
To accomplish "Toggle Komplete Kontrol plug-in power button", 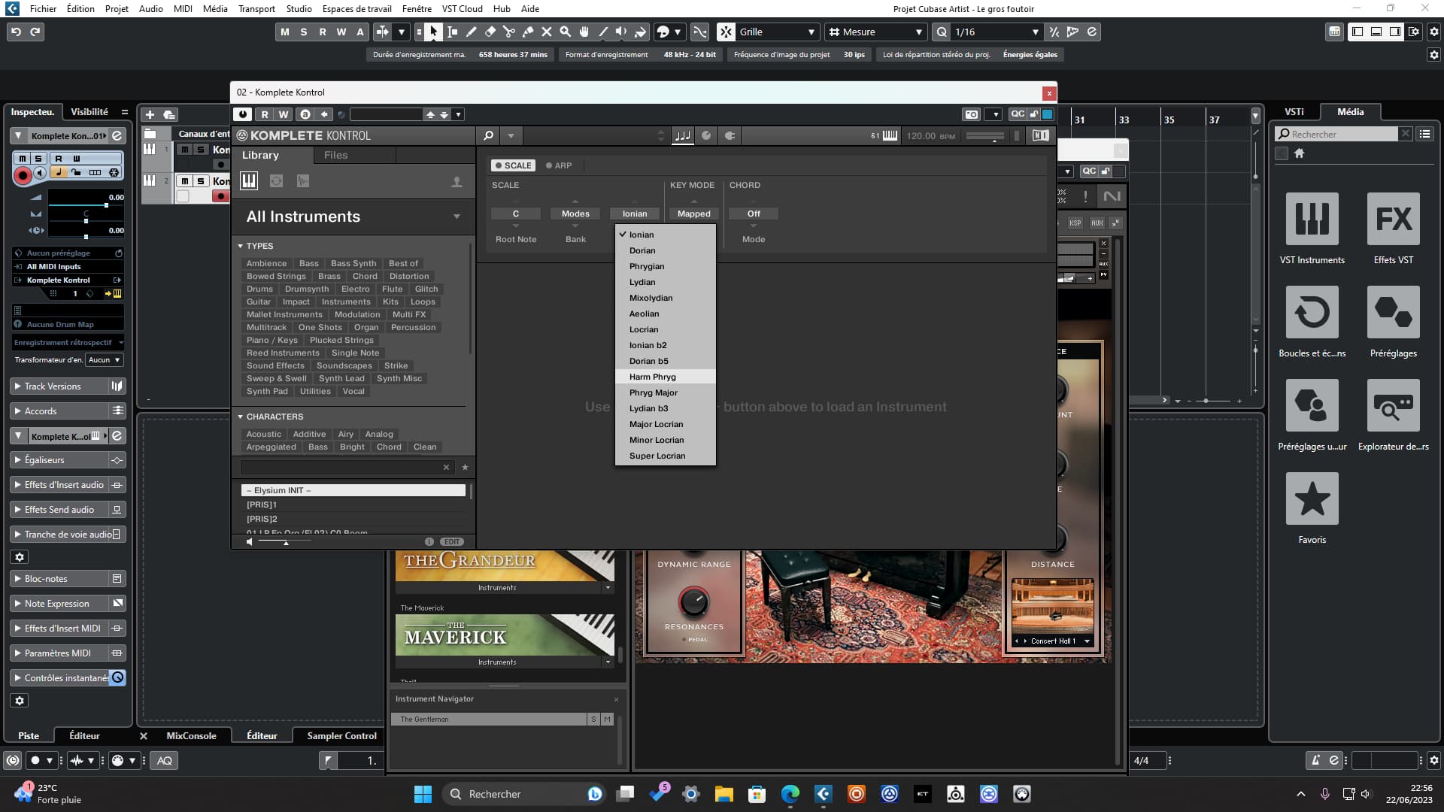I will click(242, 114).
